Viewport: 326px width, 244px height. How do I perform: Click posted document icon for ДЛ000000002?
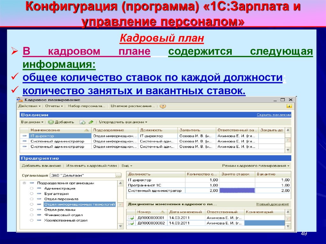click(x=131, y=223)
